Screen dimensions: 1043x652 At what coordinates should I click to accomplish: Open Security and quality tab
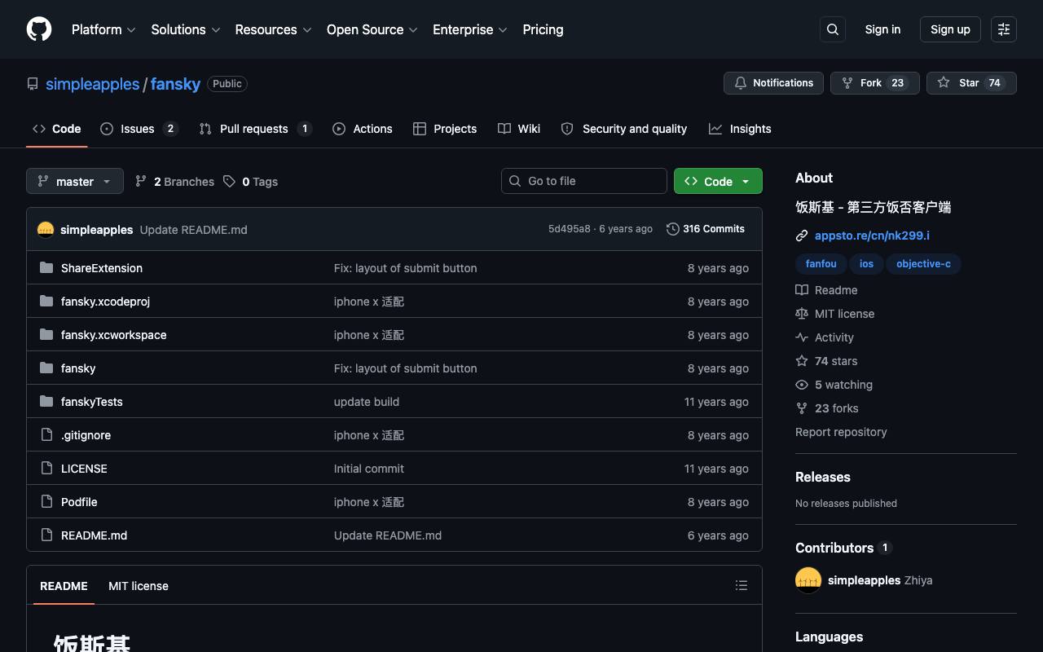point(624,129)
